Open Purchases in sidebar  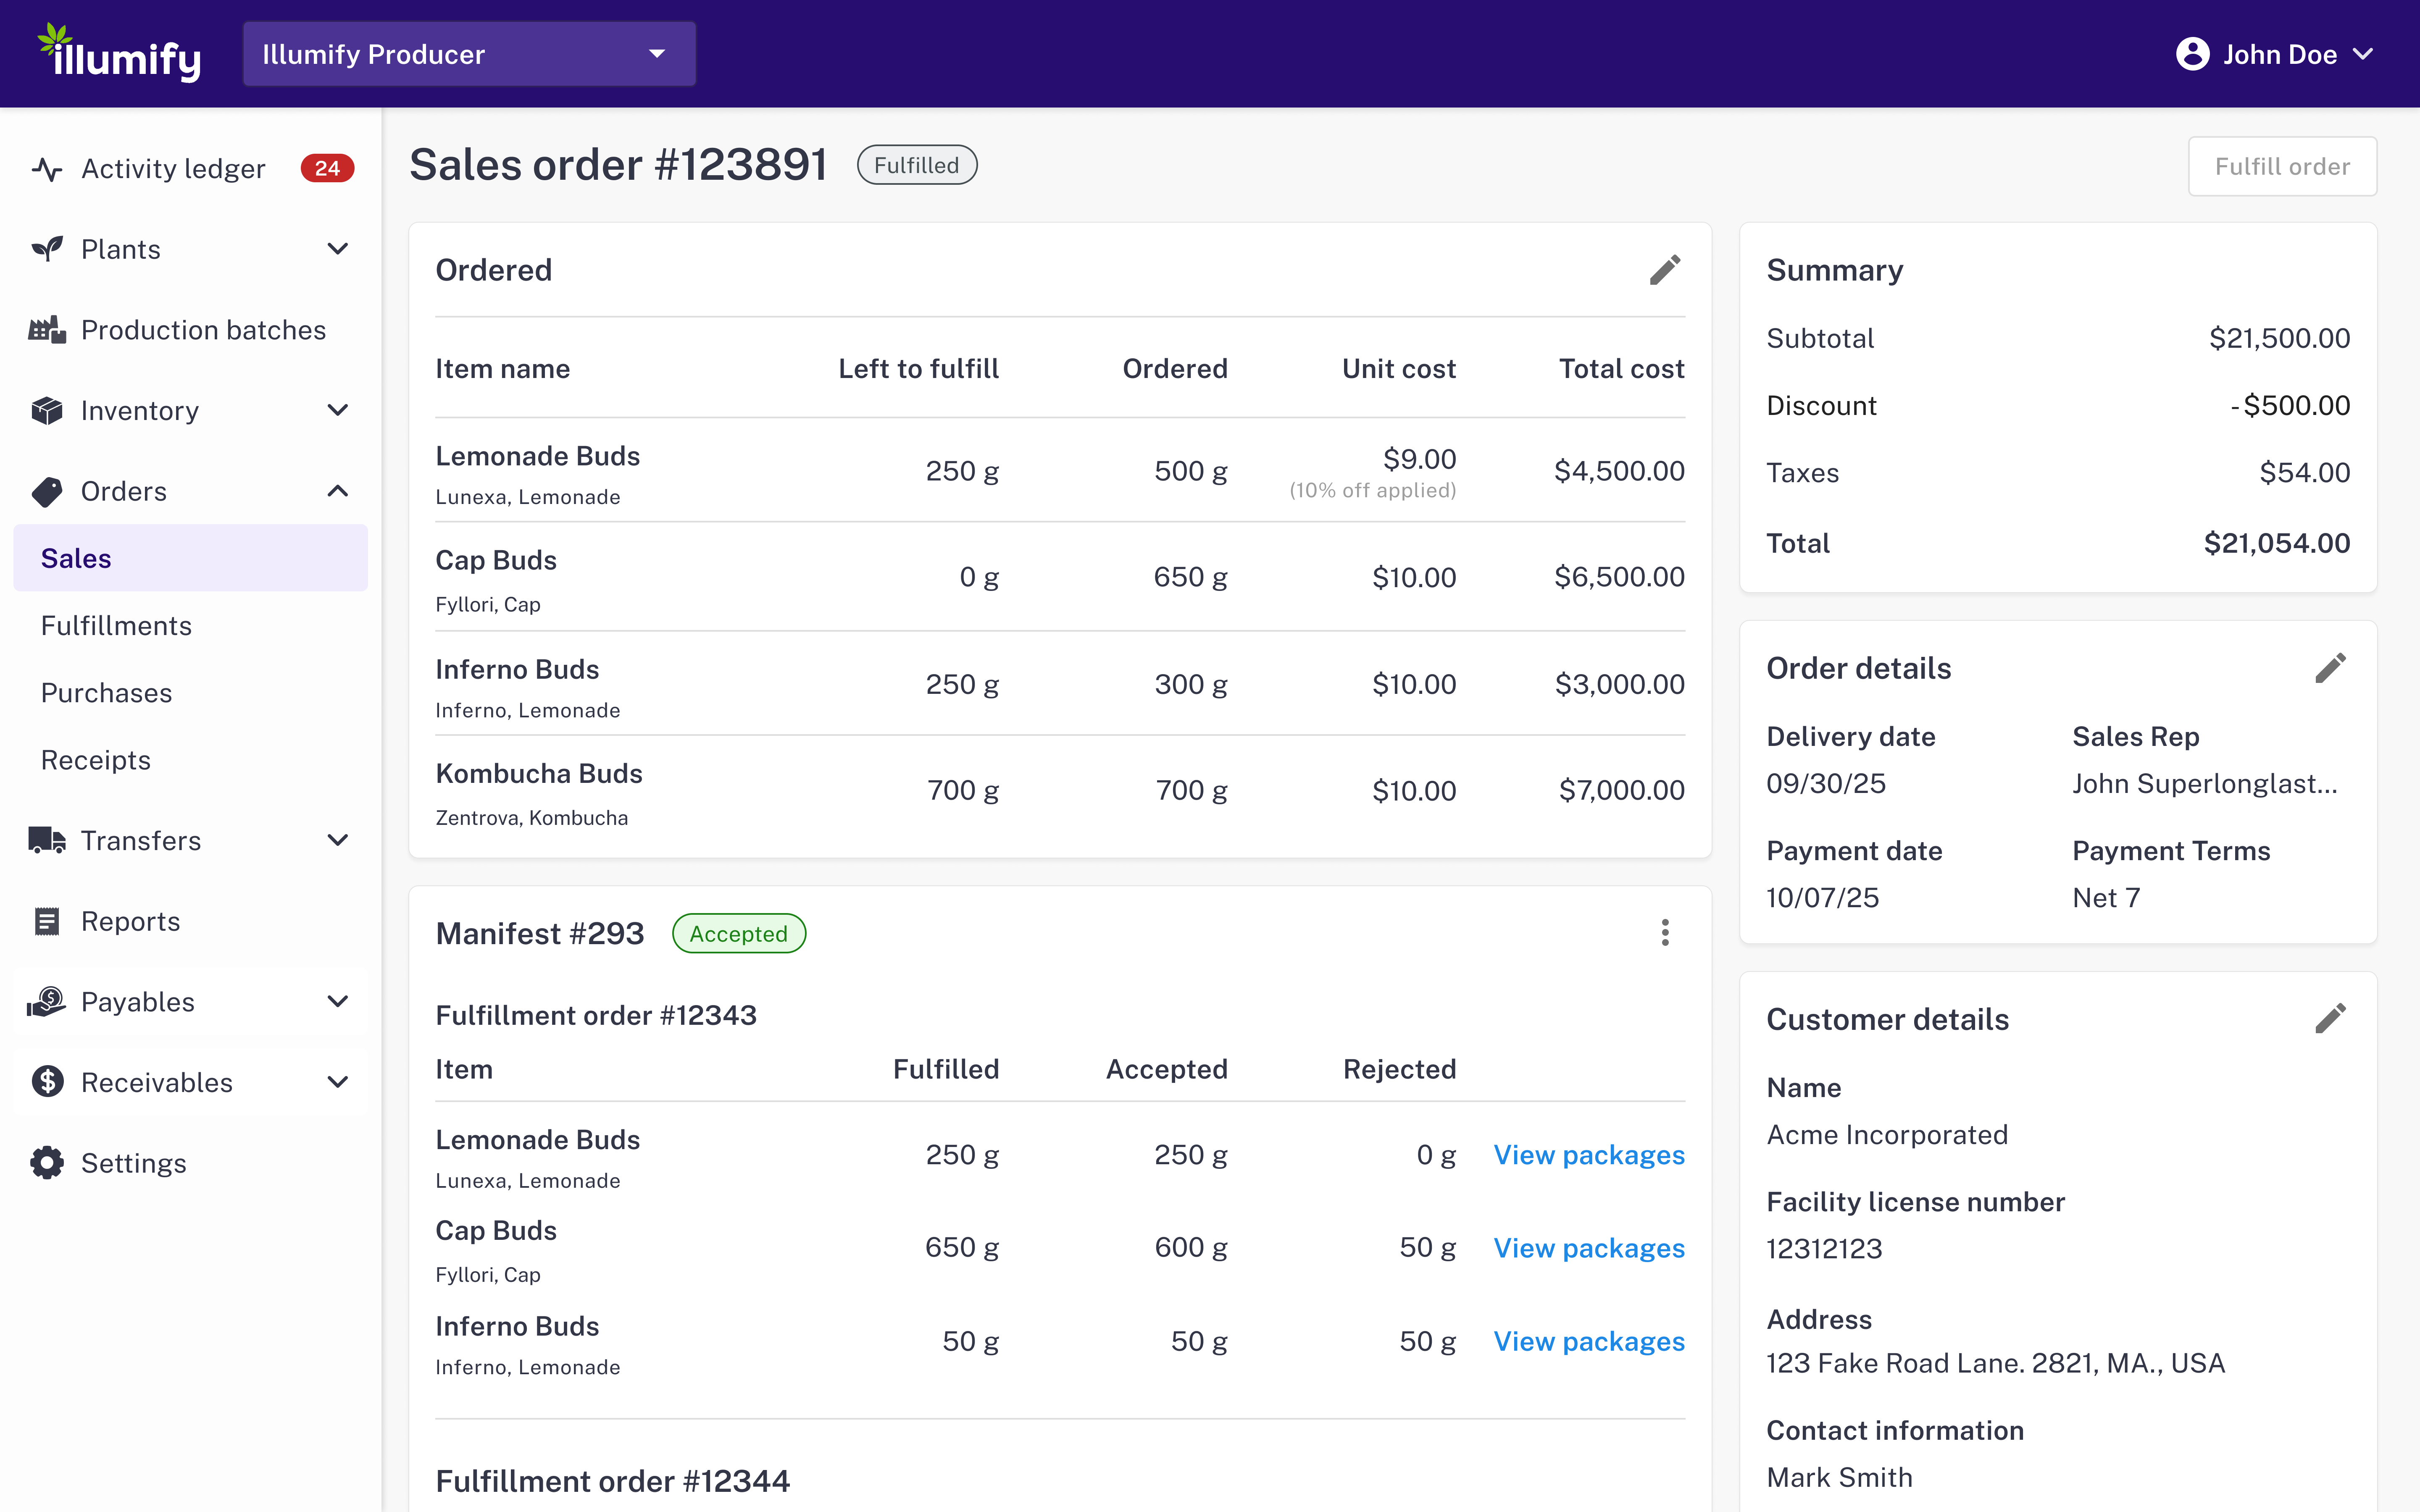tap(191, 692)
